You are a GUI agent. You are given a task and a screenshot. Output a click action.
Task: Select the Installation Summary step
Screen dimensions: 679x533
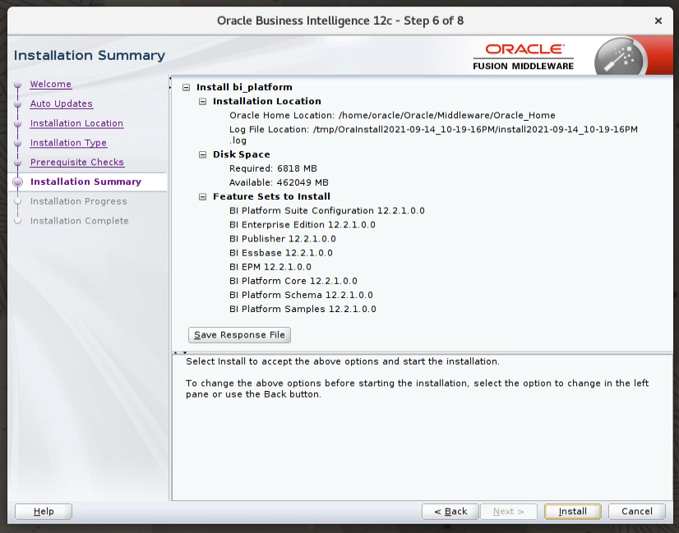point(85,181)
